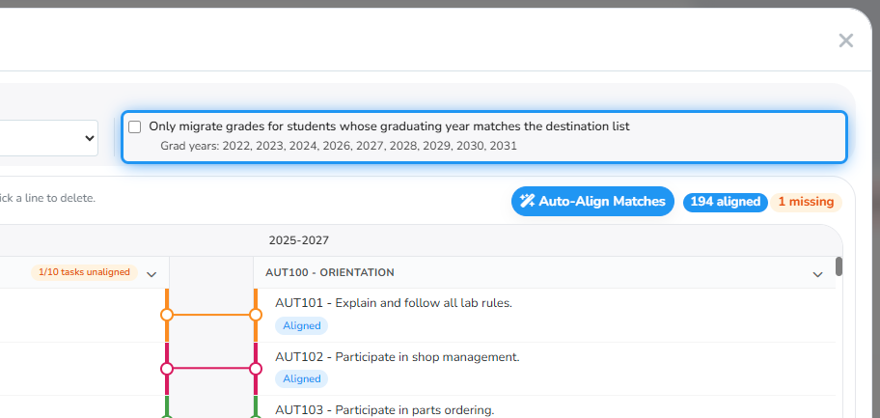Select task AUT102 - Participate in shop management
The width and height of the screenshot is (880, 418).
[398, 357]
